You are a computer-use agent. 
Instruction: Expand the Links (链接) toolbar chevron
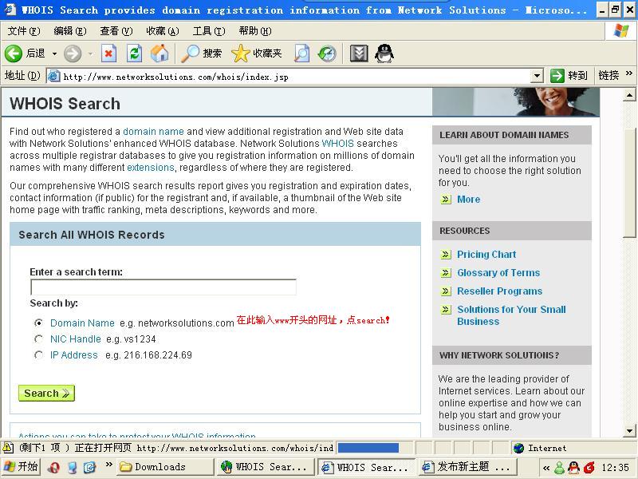pos(629,73)
